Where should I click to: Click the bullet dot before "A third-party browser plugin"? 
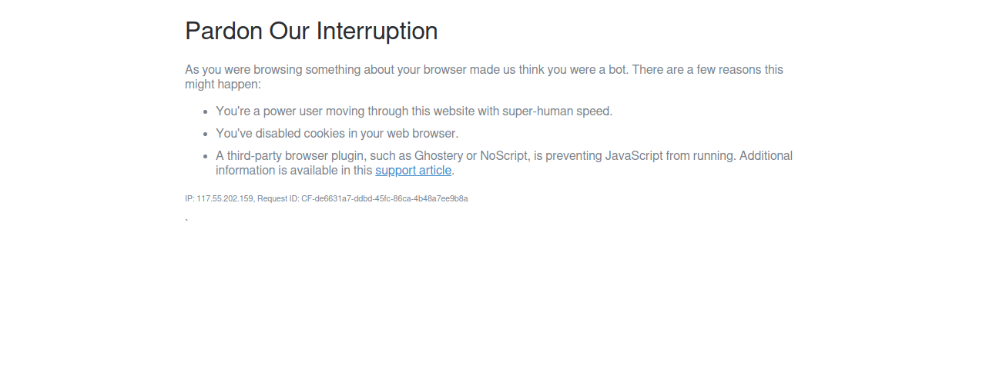click(x=205, y=156)
